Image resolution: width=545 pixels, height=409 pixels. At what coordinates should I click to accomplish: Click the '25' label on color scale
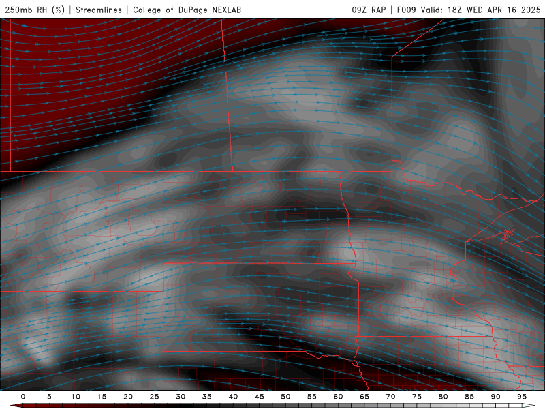tap(155, 397)
